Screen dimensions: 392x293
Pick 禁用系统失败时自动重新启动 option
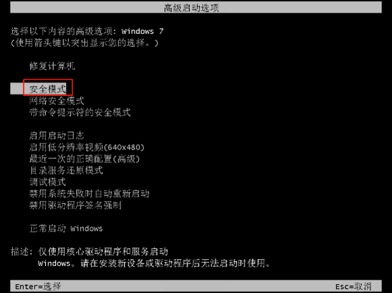(89, 194)
